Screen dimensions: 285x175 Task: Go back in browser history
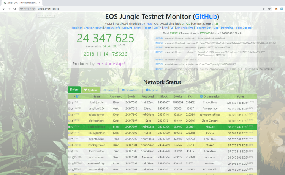click(4, 9)
